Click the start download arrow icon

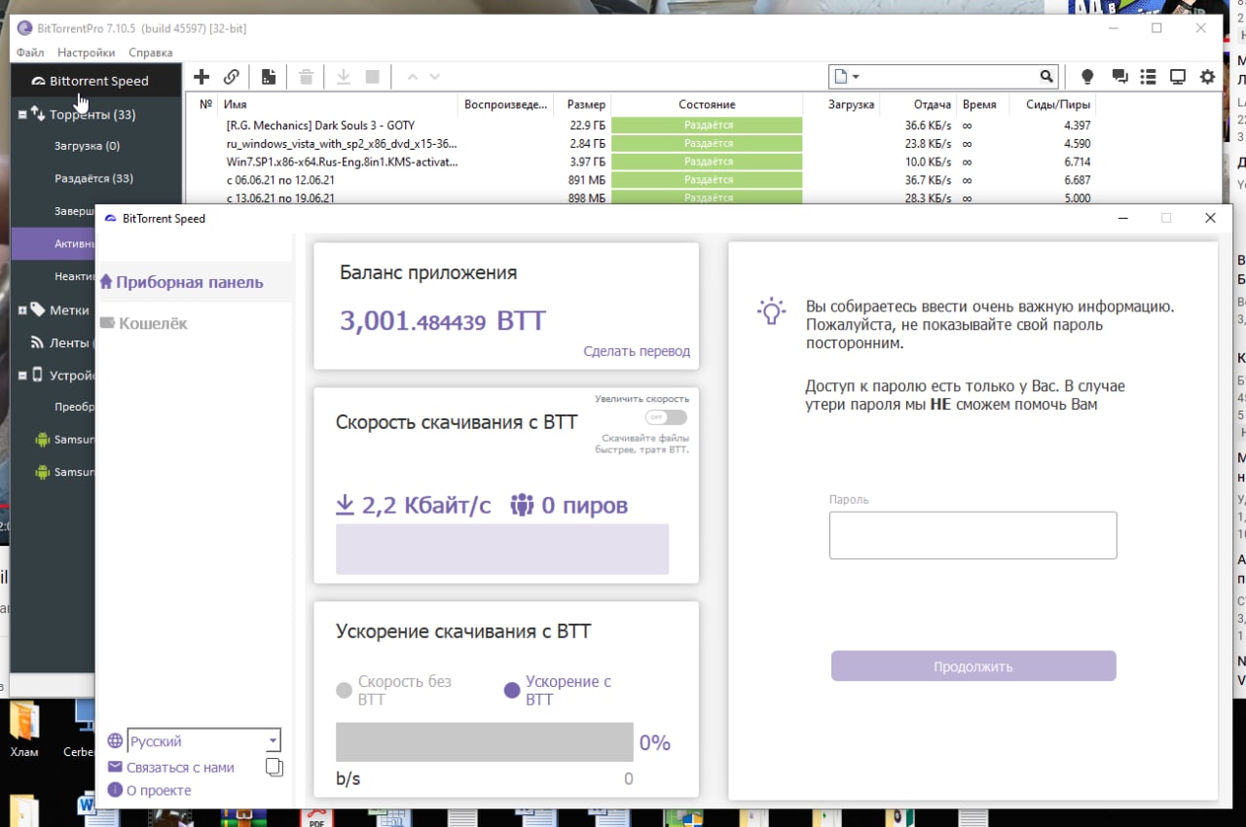pos(344,77)
